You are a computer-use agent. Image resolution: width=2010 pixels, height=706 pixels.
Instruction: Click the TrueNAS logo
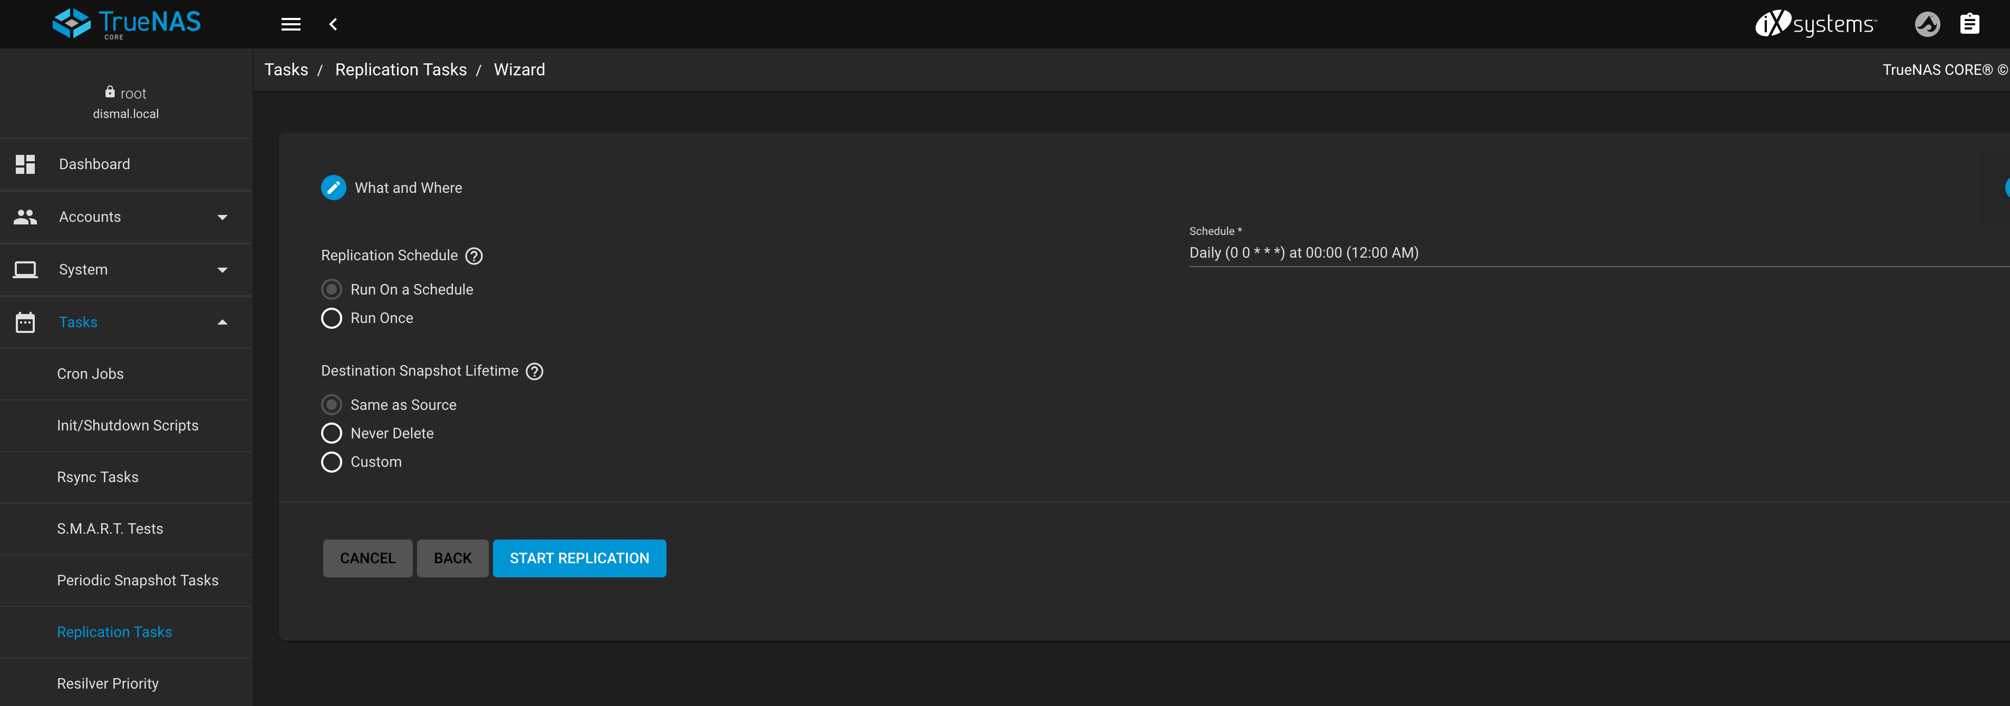click(125, 23)
